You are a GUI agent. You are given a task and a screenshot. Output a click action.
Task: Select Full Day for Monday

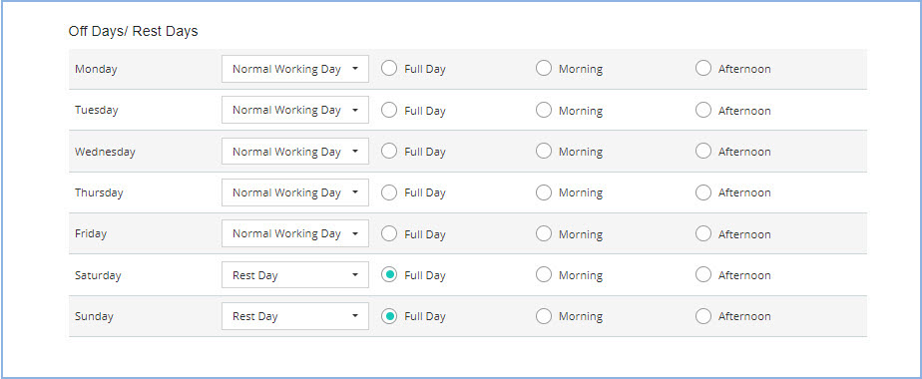[389, 69]
